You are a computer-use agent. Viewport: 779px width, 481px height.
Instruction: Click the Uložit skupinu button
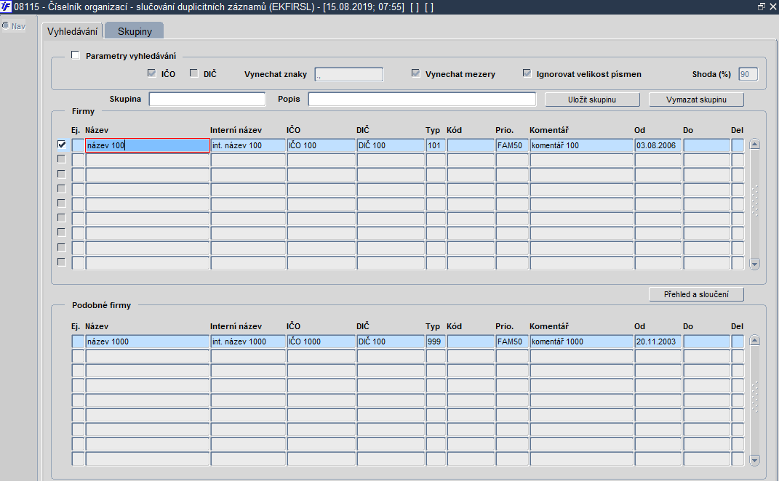592,100
